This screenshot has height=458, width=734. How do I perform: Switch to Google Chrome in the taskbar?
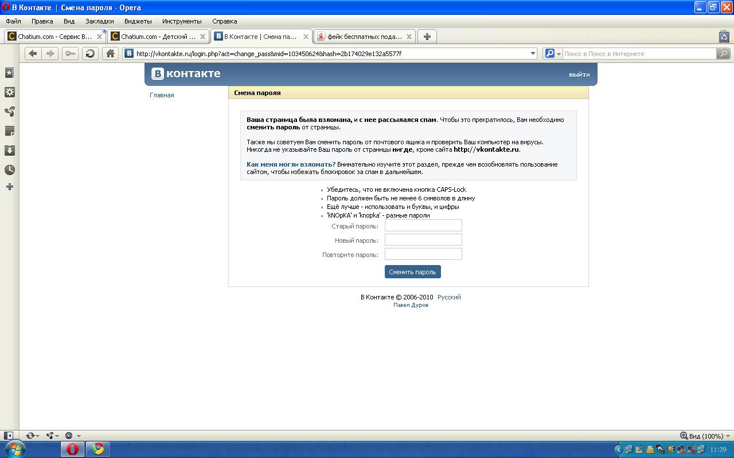pyautogui.click(x=98, y=449)
